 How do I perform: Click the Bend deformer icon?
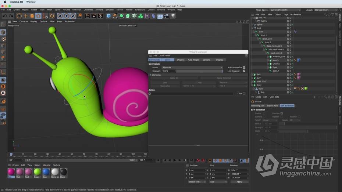(x=153, y=16)
